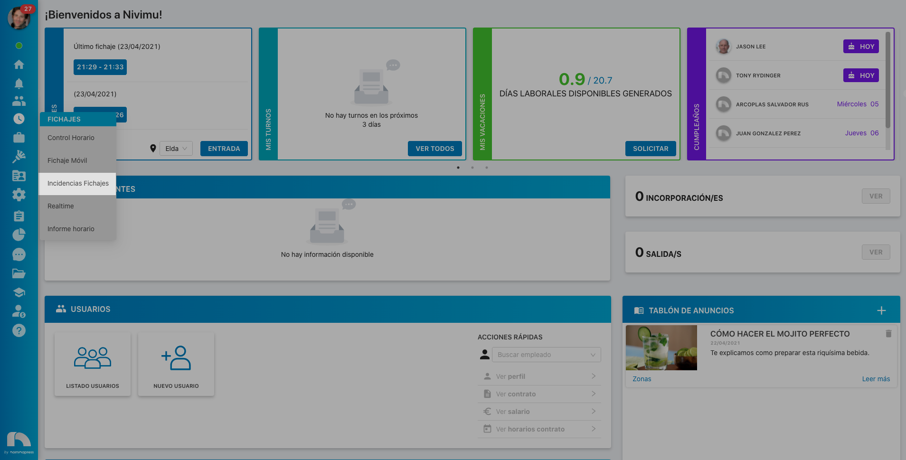Expand Ver horarios contrato row

539,429
